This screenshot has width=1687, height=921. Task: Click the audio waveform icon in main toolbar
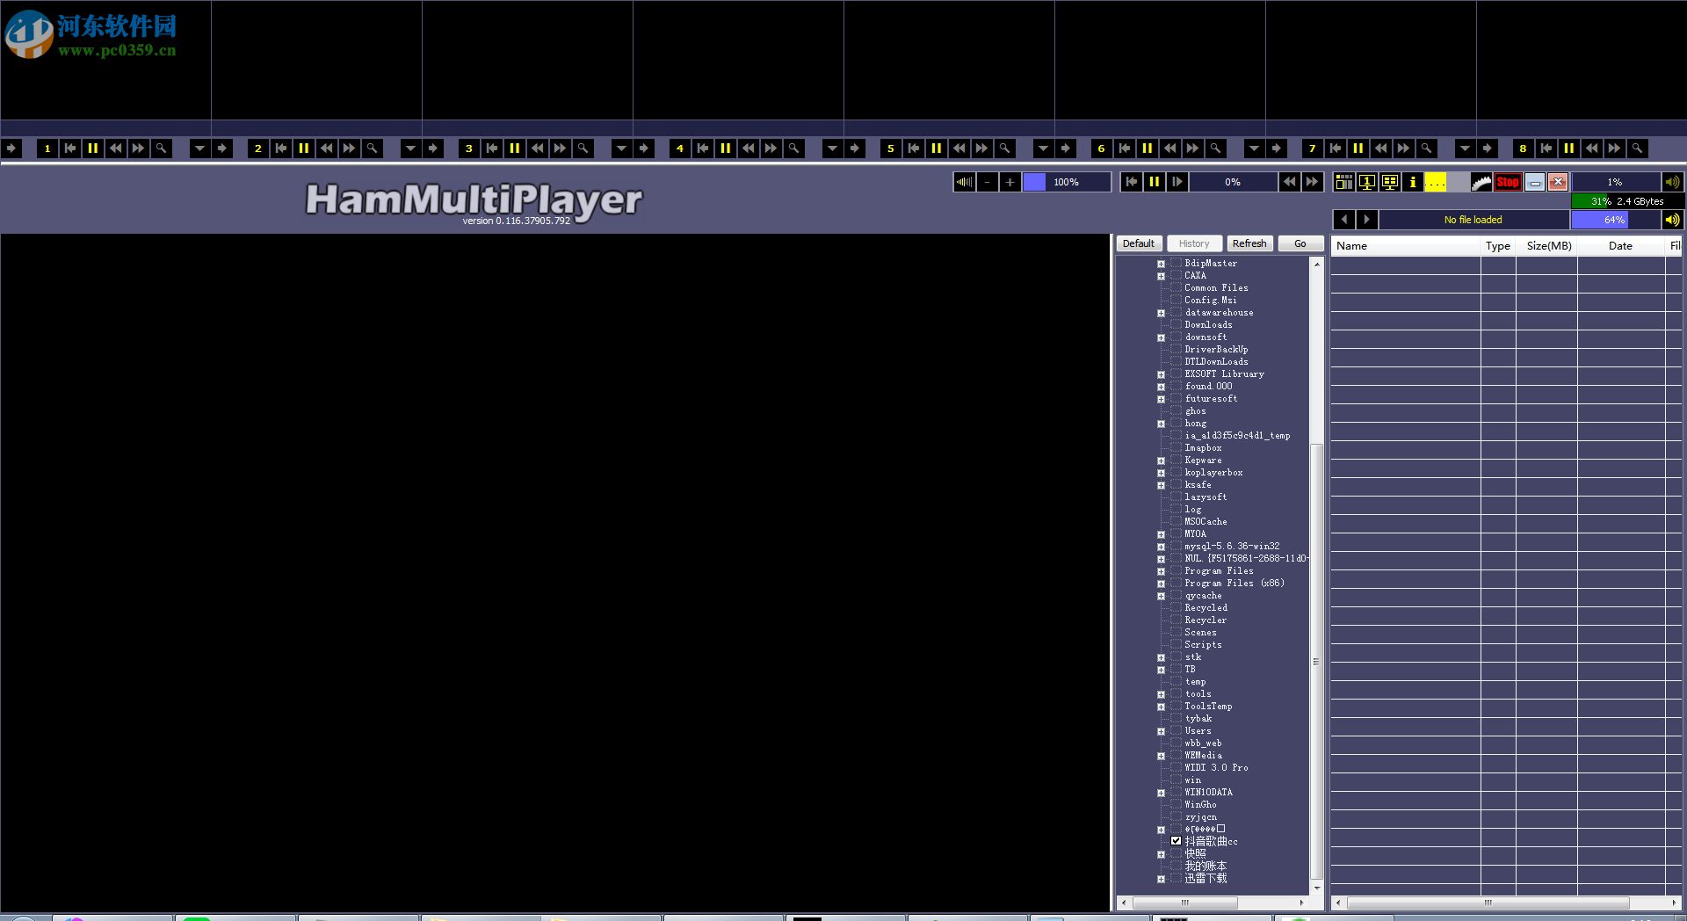(965, 182)
